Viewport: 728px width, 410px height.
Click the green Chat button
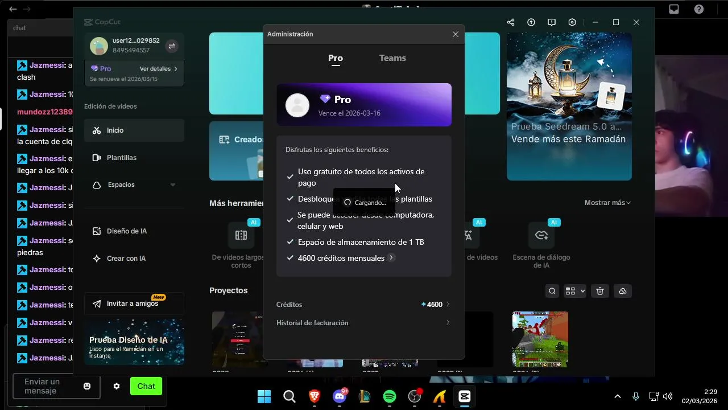146,386
